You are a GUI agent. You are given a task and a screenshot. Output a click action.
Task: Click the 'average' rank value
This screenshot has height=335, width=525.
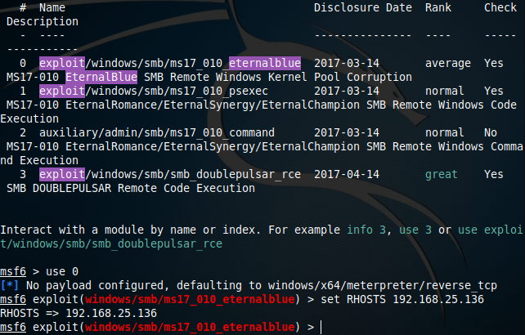click(448, 63)
